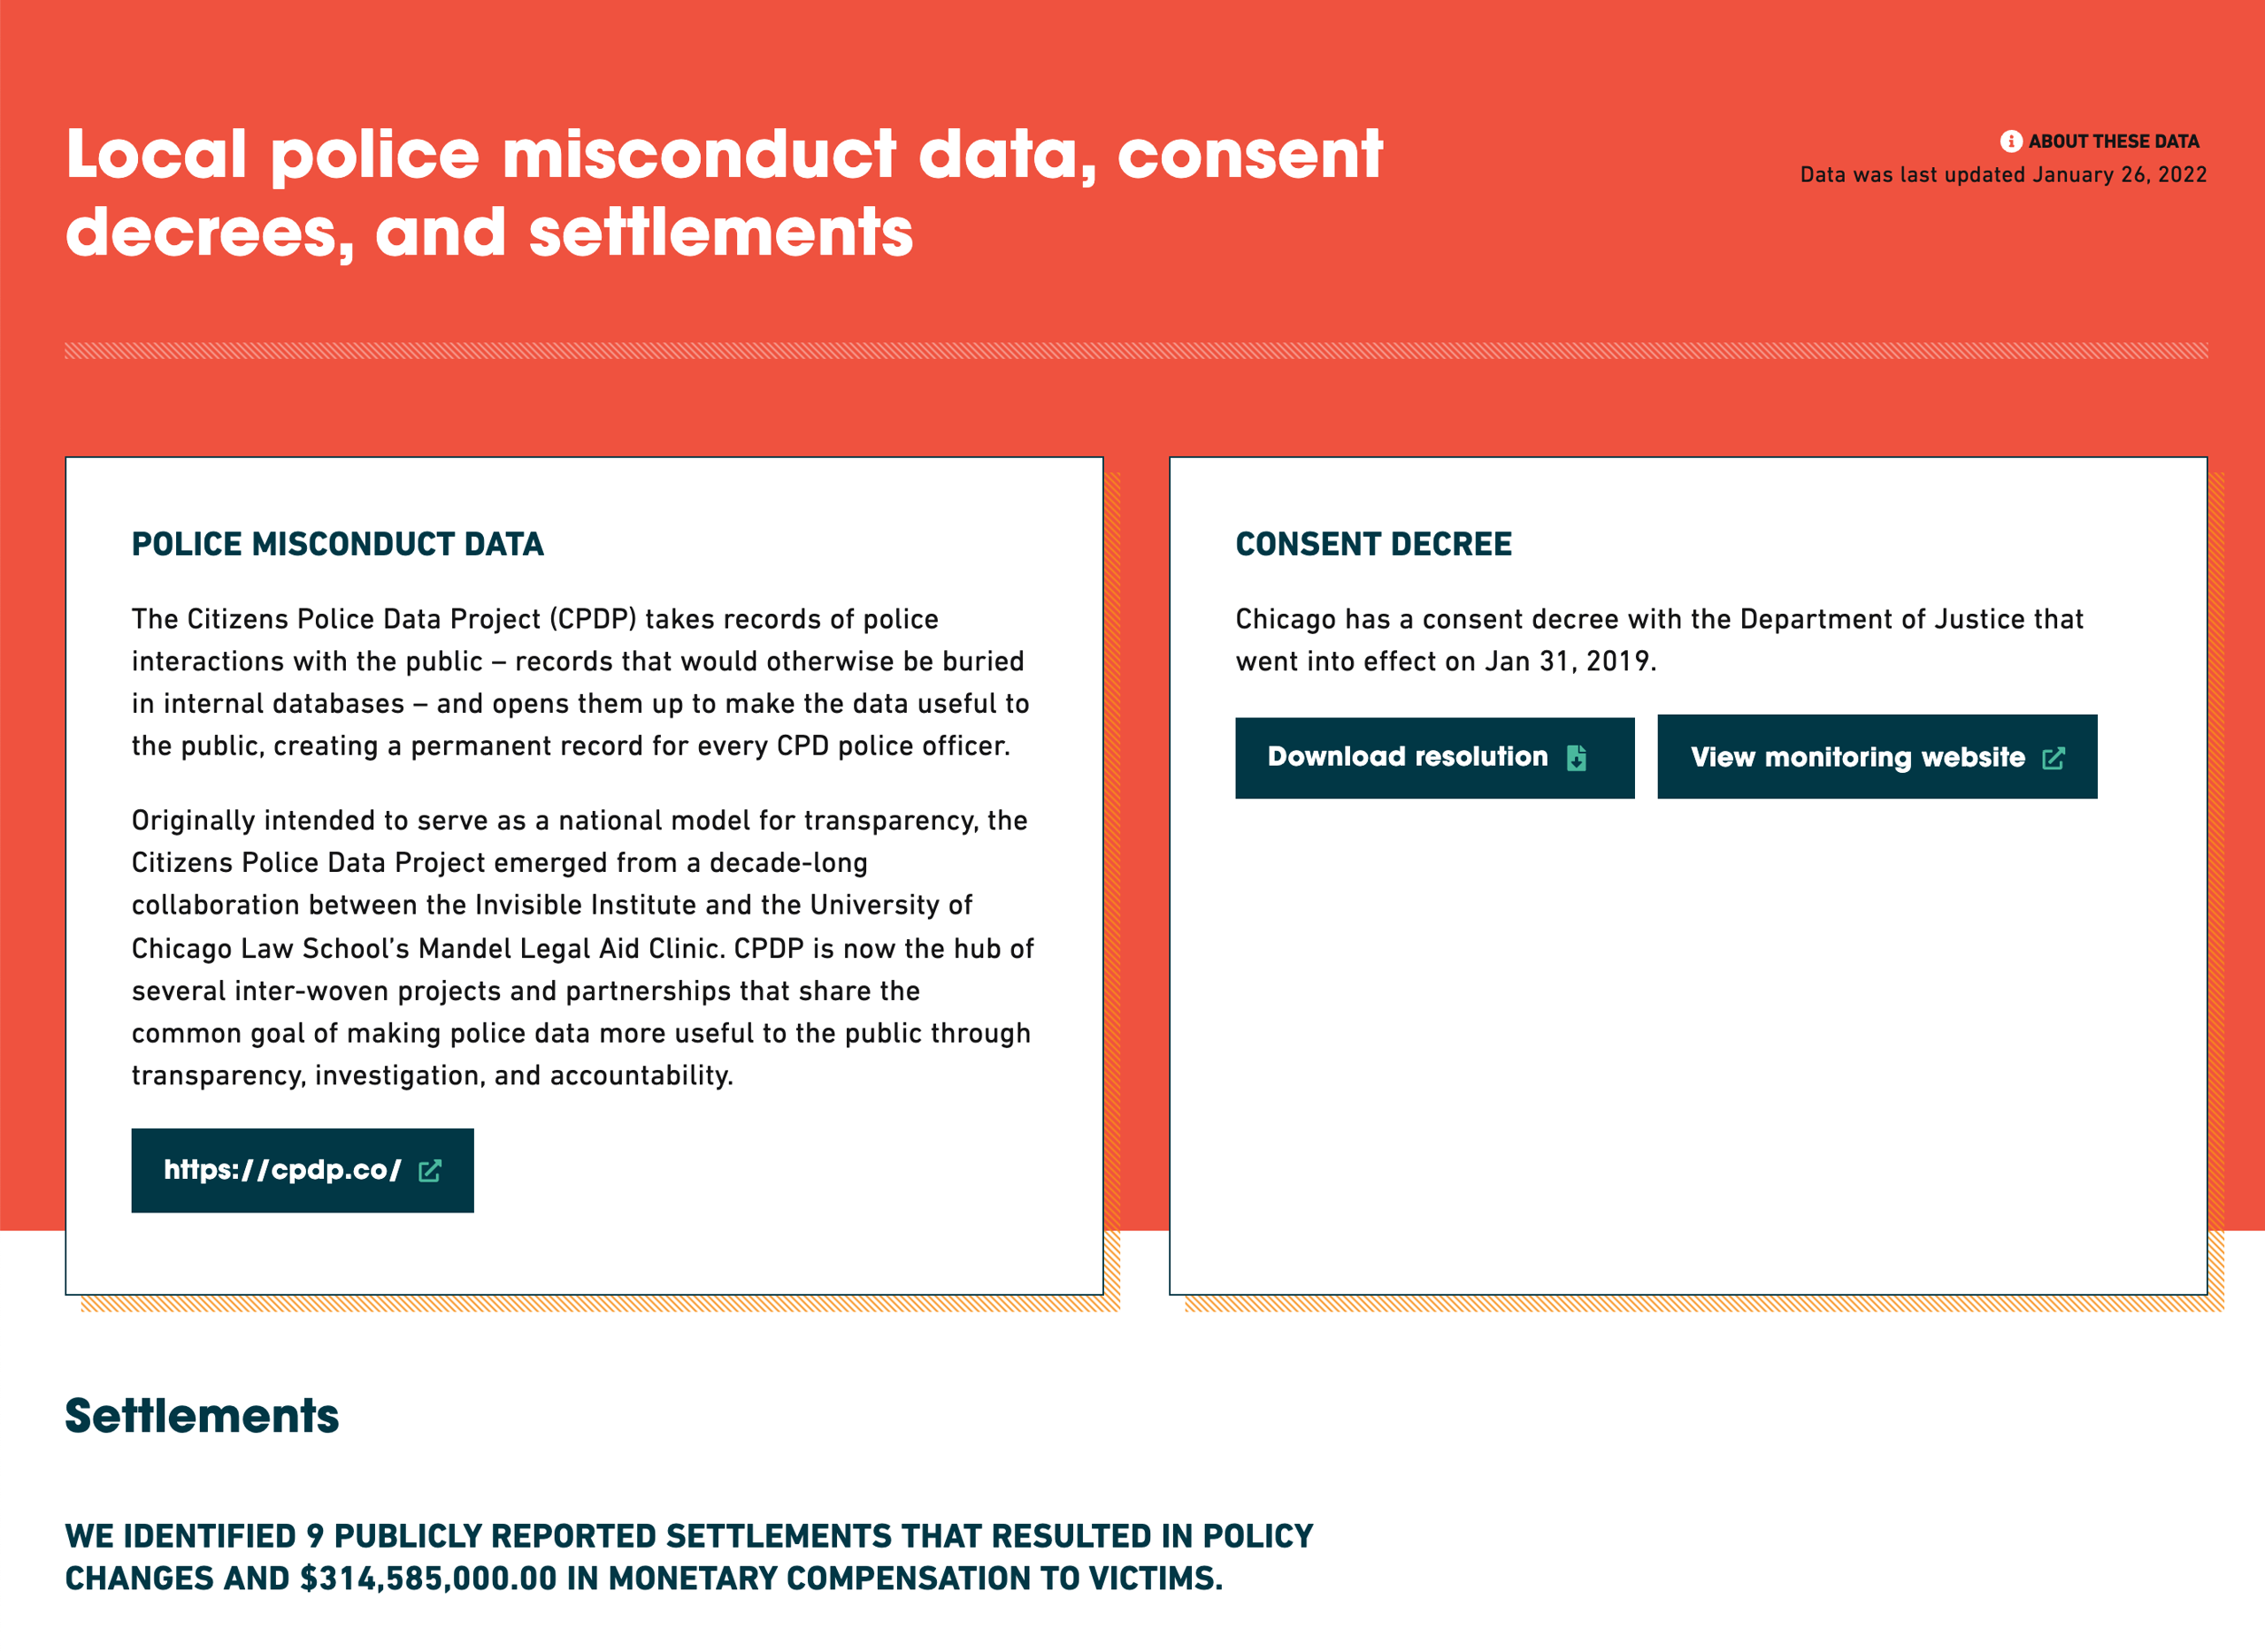Image resolution: width=2265 pixels, height=1652 pixels.
Task: Click the Consent Decree heading
Action: (x=1374, y=544)
